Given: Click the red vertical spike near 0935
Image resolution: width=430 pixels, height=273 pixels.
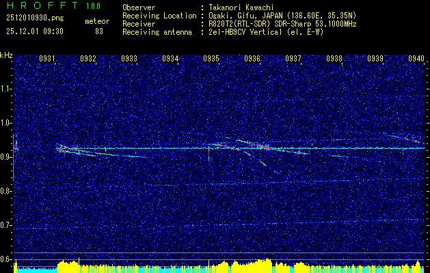Looking at the screenshot, I should point(209,154).
